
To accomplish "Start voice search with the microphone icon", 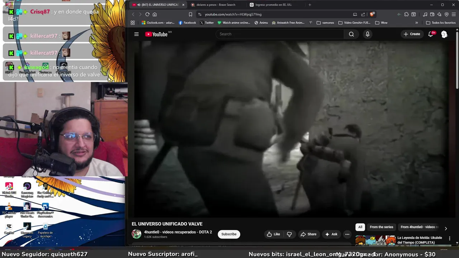I will [x=367, y=34].
